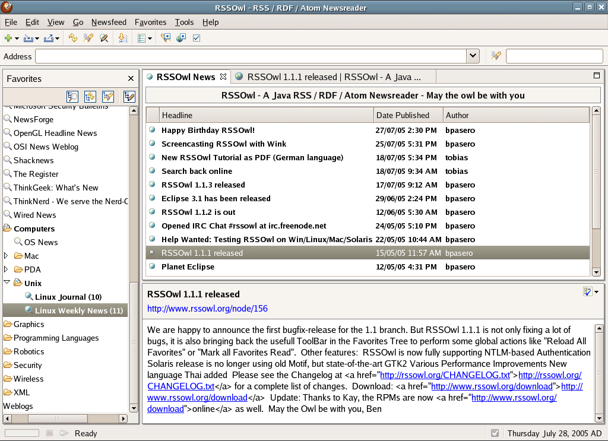Image resolution: width=608 pixels, height=441 pixels.
Task: Collapse the Unix folder tree node
Action: pyautogui.click(x=7, y=283)
